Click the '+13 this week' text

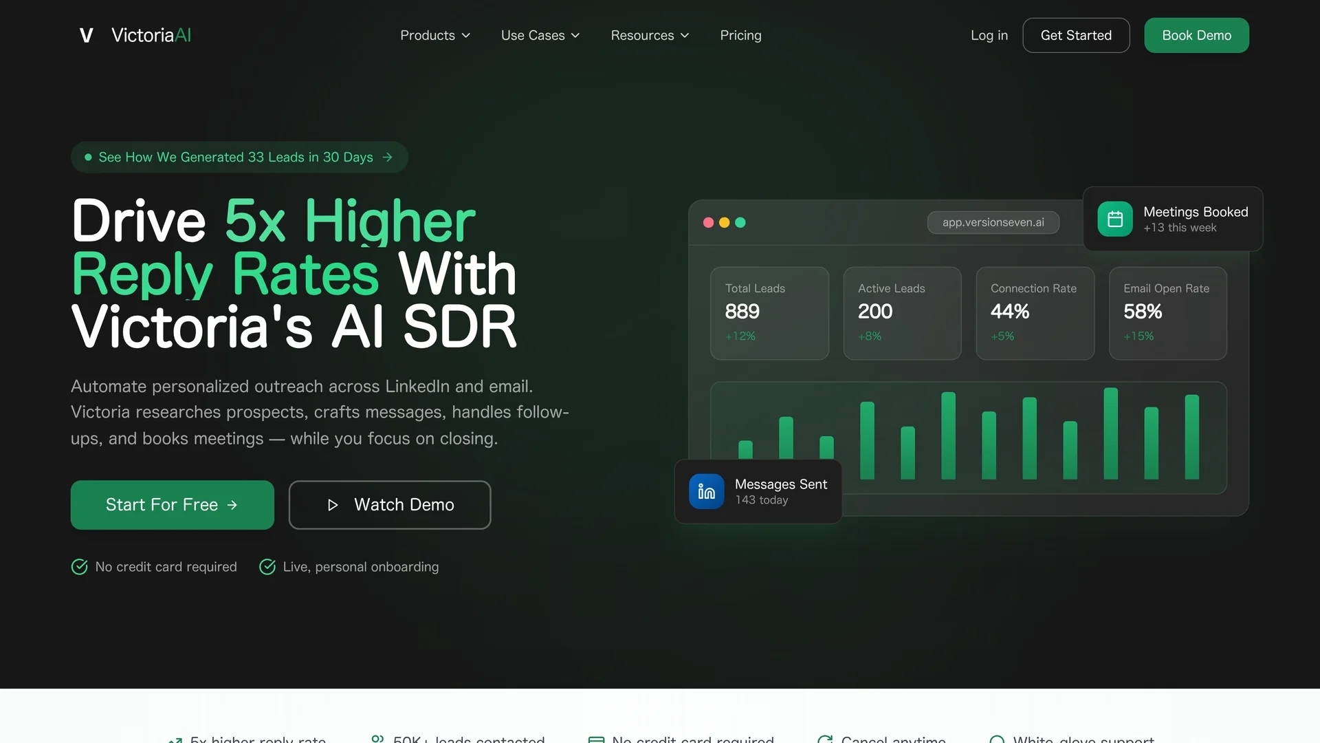(x=1180, y=228)
